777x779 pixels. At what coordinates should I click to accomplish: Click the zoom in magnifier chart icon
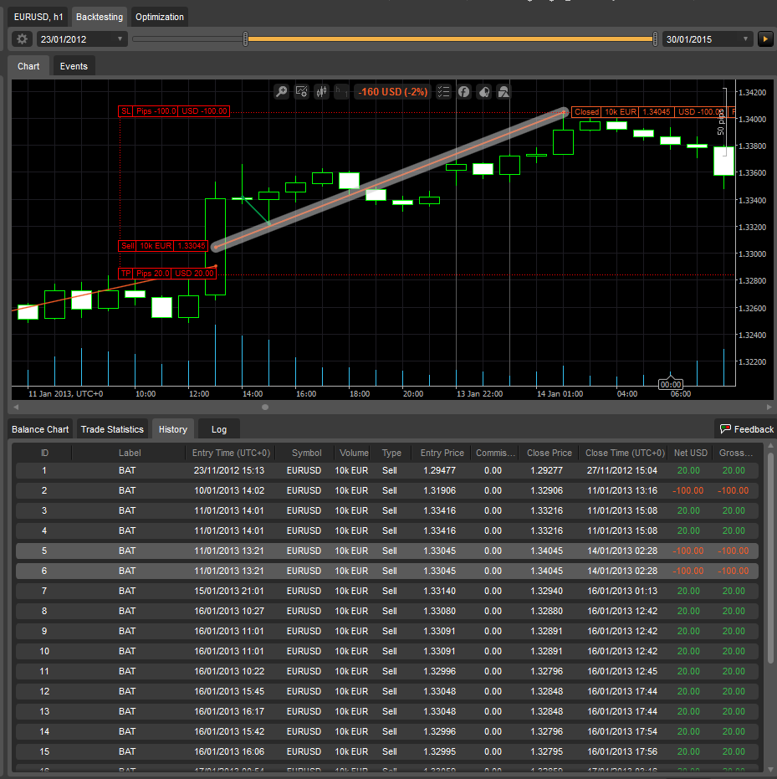click(282, 92)
